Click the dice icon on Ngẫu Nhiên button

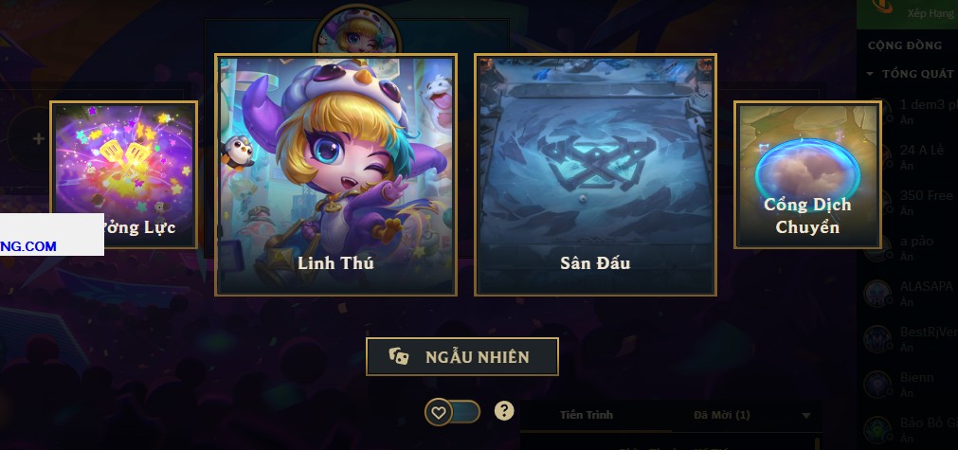click(399, 356)
